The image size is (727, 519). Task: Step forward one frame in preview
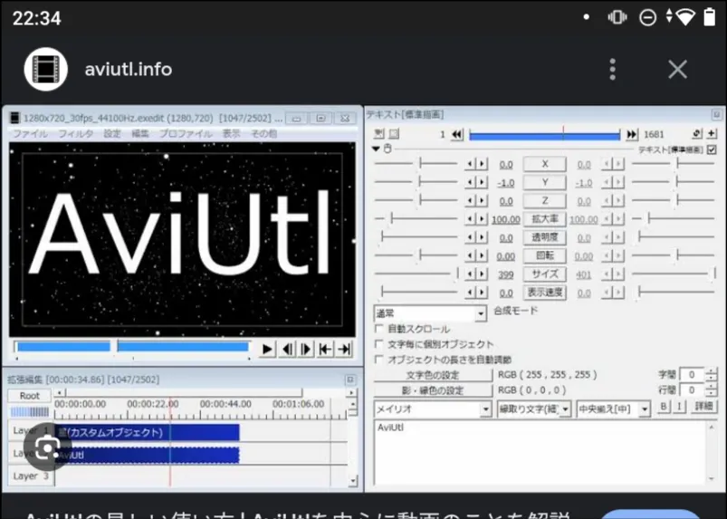pyautogui.click(x=305, y=350)
